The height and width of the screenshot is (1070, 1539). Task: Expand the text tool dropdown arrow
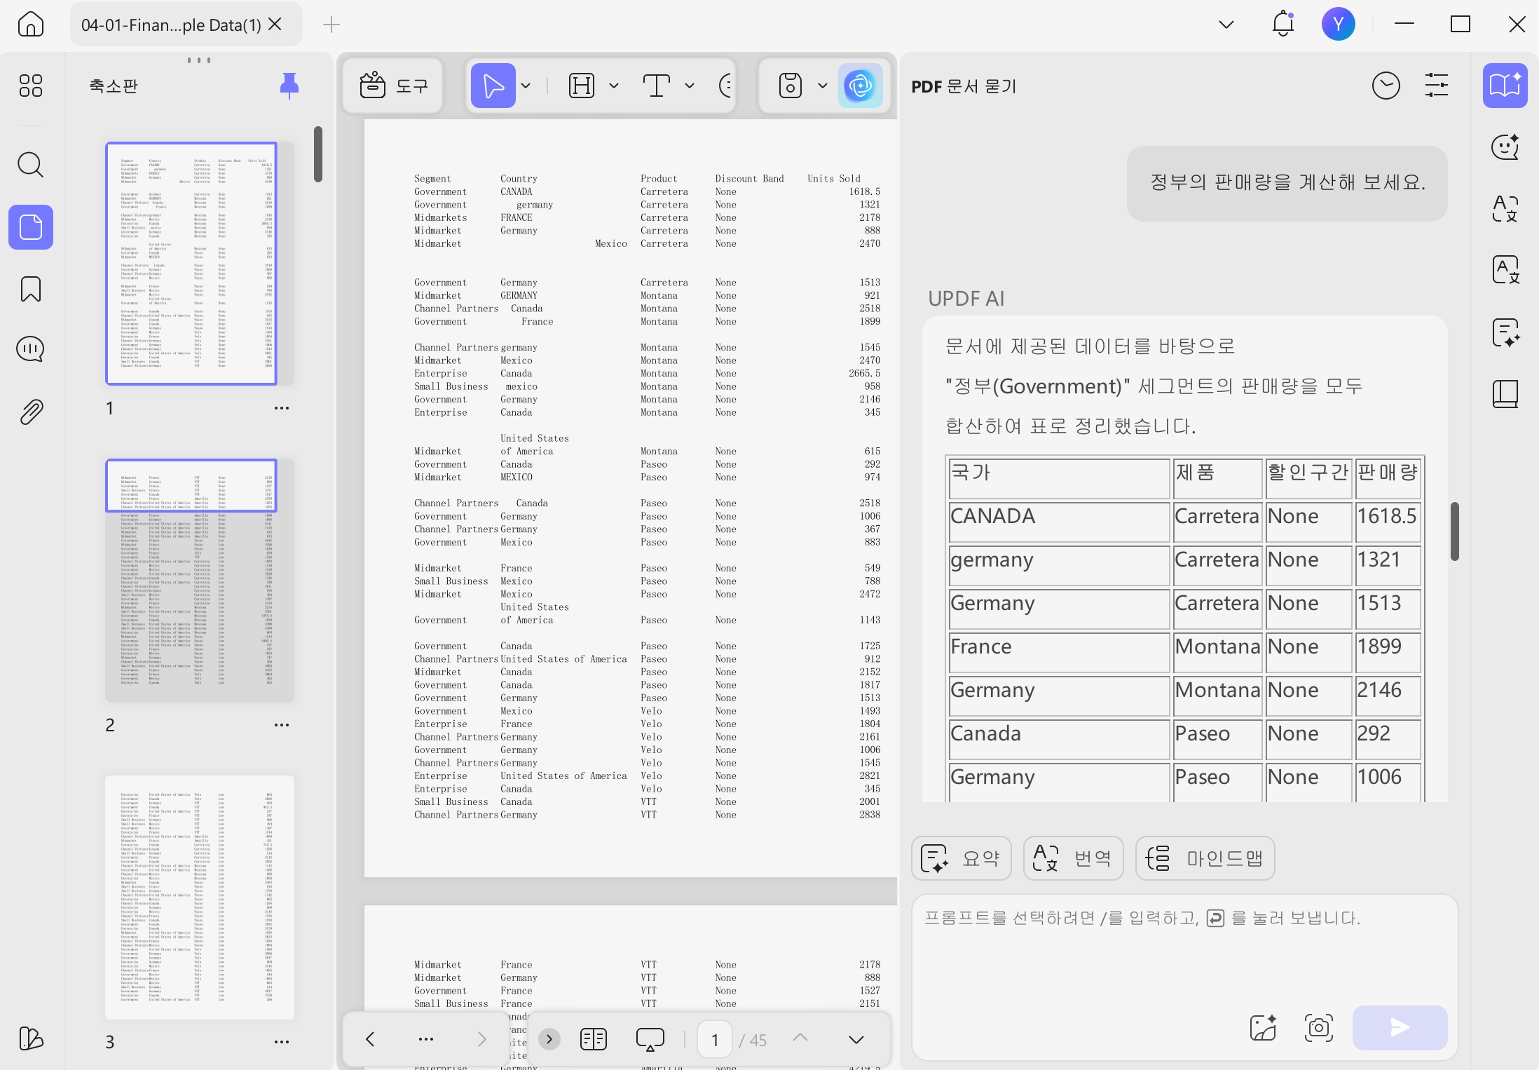click(x=690, y=86)
